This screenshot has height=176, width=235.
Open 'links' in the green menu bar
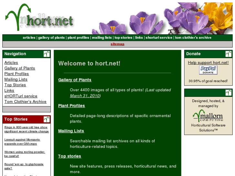coord(139,37)
